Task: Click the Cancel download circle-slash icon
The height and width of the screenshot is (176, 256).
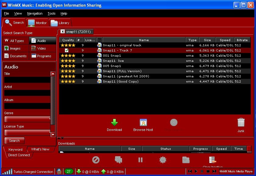Action: (x=96, y=160)
